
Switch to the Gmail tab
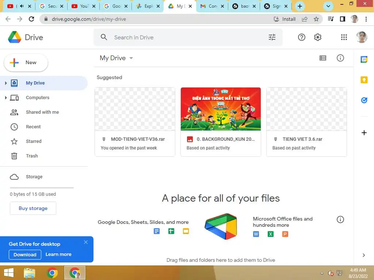pos(211,6)
